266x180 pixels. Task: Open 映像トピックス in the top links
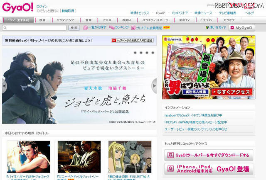(x=140, y=13)
